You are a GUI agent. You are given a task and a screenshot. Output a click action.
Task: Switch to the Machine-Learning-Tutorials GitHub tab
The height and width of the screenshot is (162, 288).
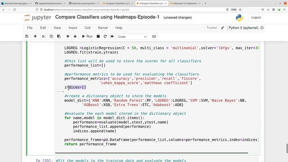coord(84,3)
